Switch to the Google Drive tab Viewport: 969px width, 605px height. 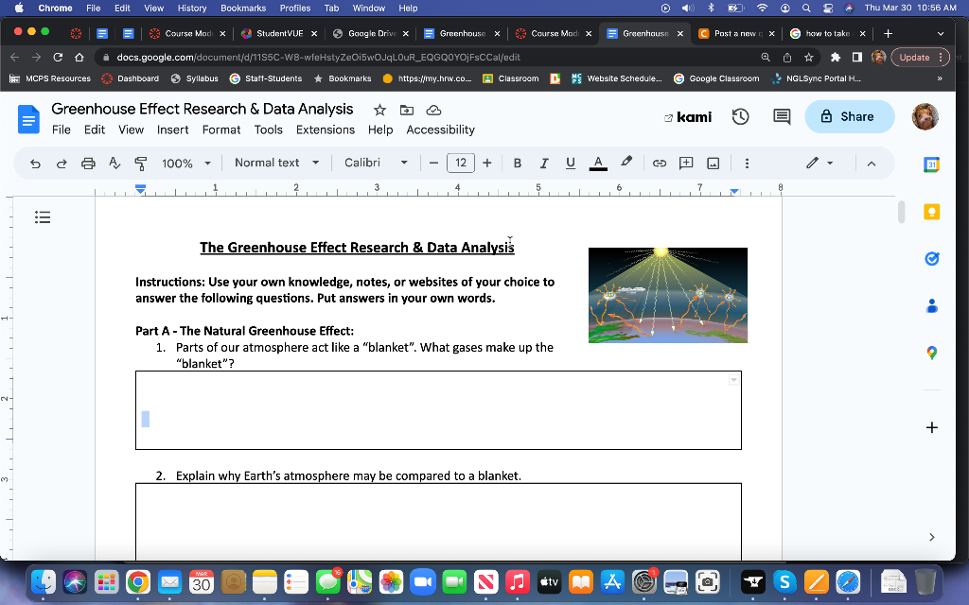pos(371,33)
